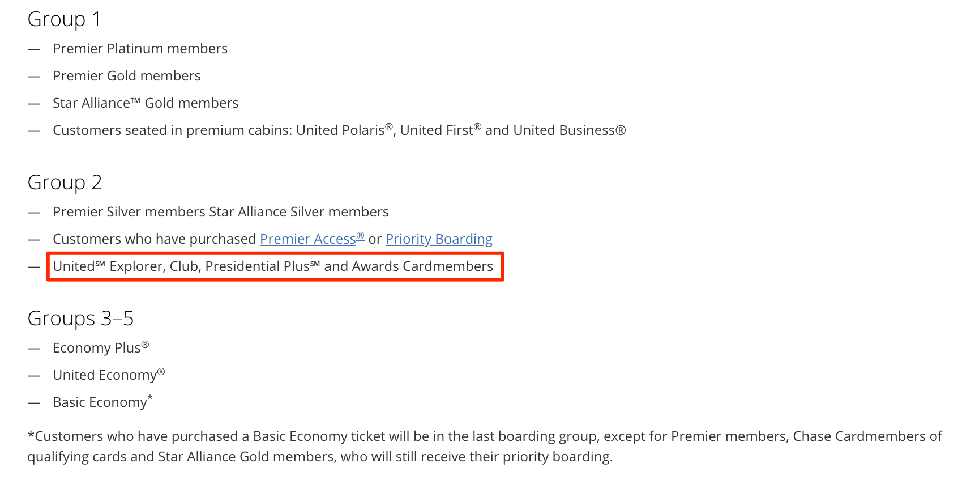
Task: Follow the Priority Boarding link
Action: pos(438,239)
